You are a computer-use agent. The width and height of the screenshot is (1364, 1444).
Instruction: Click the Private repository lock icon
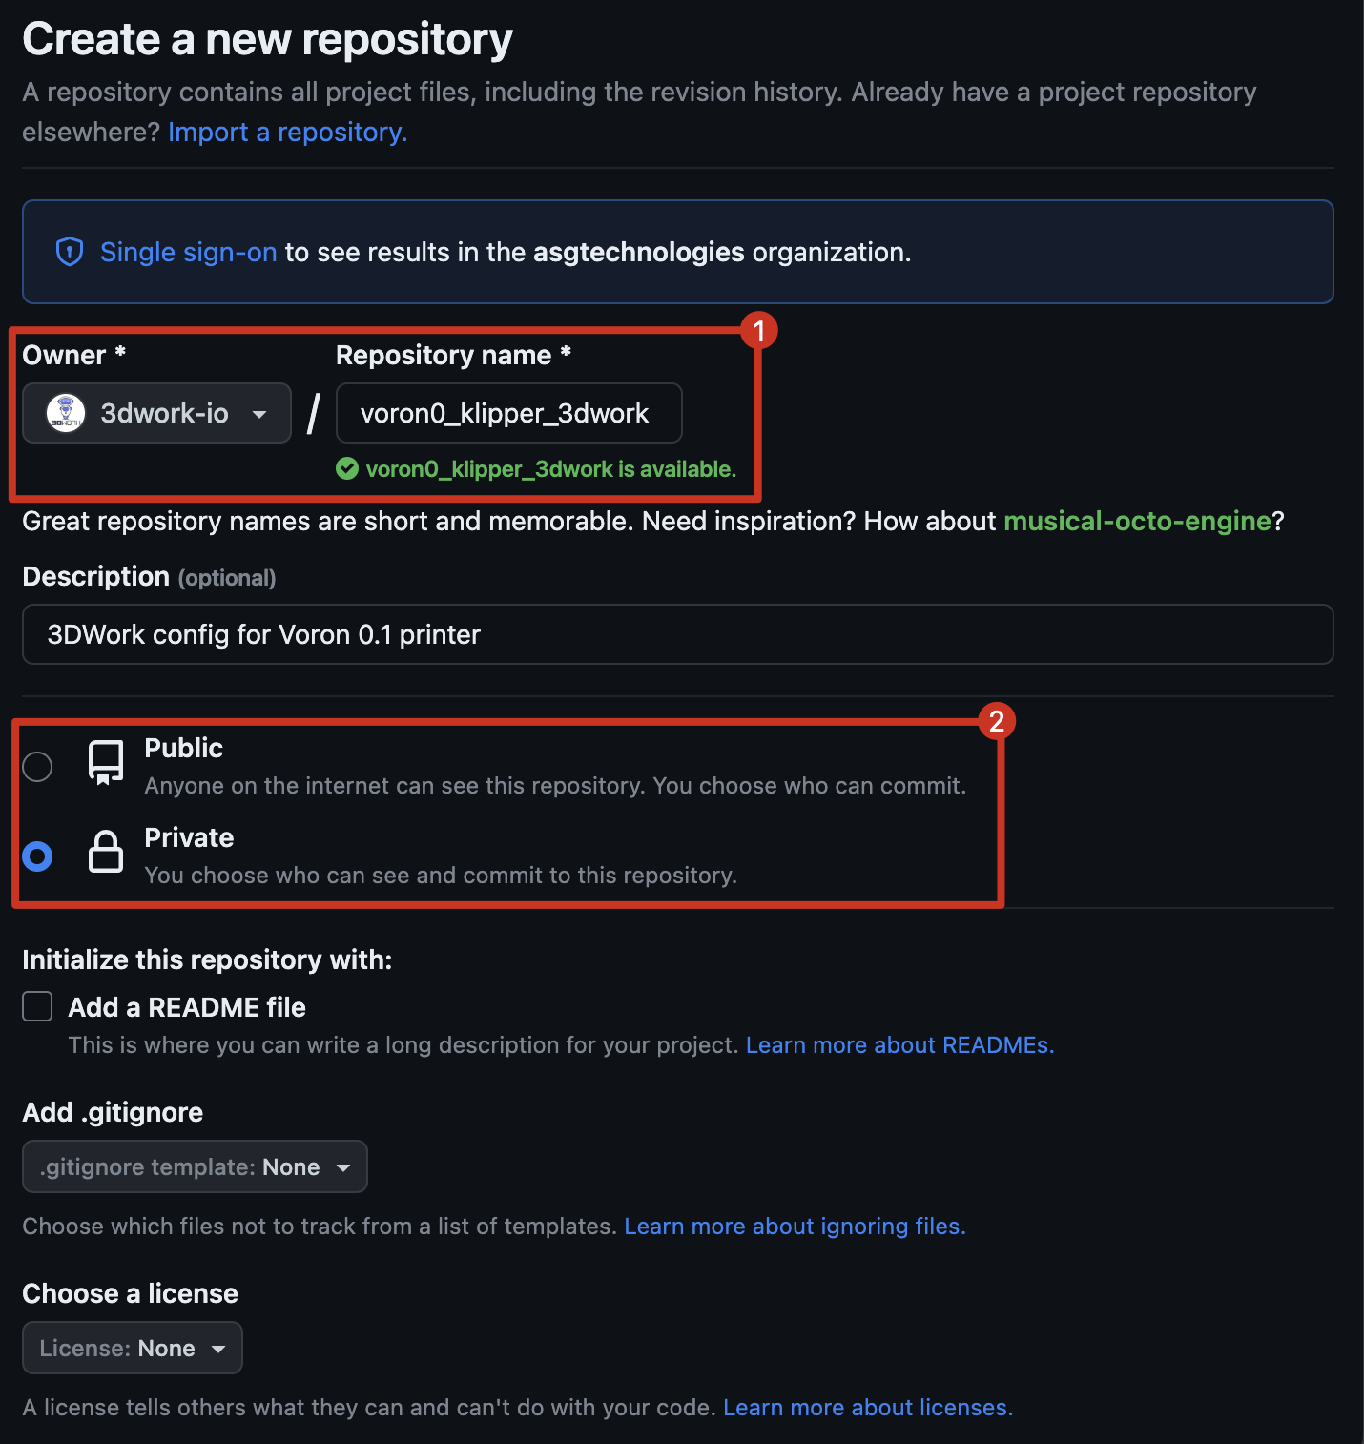pyautogui.click(x=106, y=852)
